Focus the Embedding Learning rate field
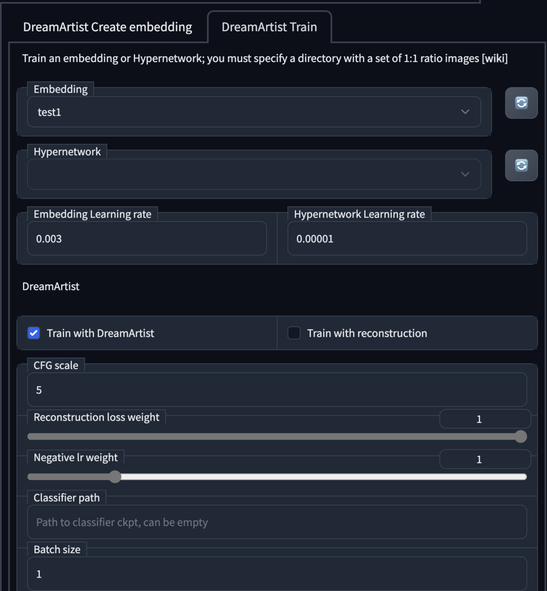The width and height of the screenshot is (547, 591). (147, 239)
